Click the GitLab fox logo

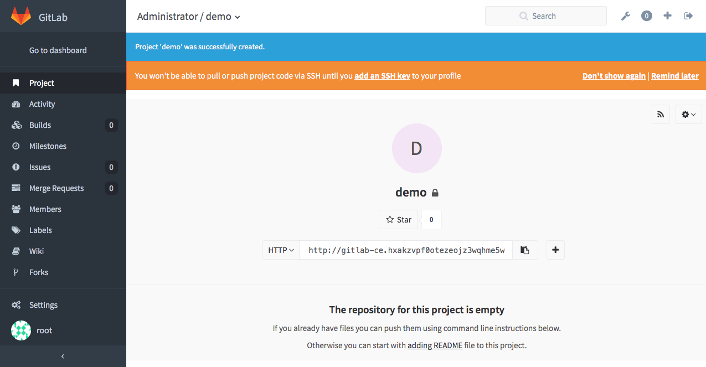tap(21, 16)
